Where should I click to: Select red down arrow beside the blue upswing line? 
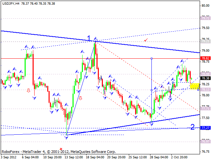(80, 98)
